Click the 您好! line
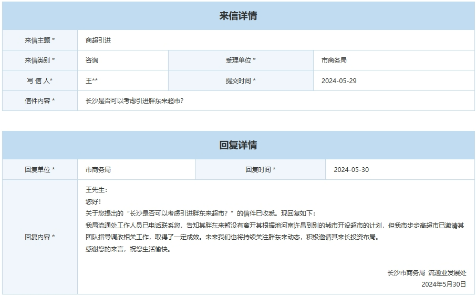The height and width of the screenshot is (295, 476). coord(93,202)
